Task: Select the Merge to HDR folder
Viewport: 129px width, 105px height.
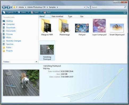Action: point(47,27)
